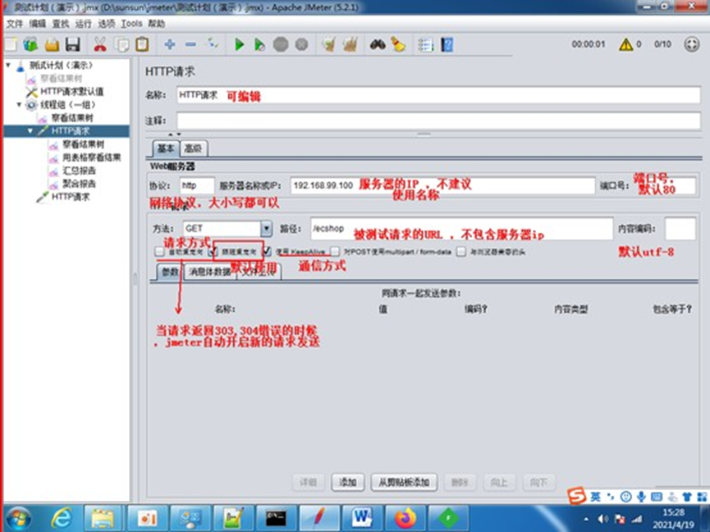This screenshot has width=710, height=532.
Task: Click the 向上 button
Action: [x=498, y=482]
